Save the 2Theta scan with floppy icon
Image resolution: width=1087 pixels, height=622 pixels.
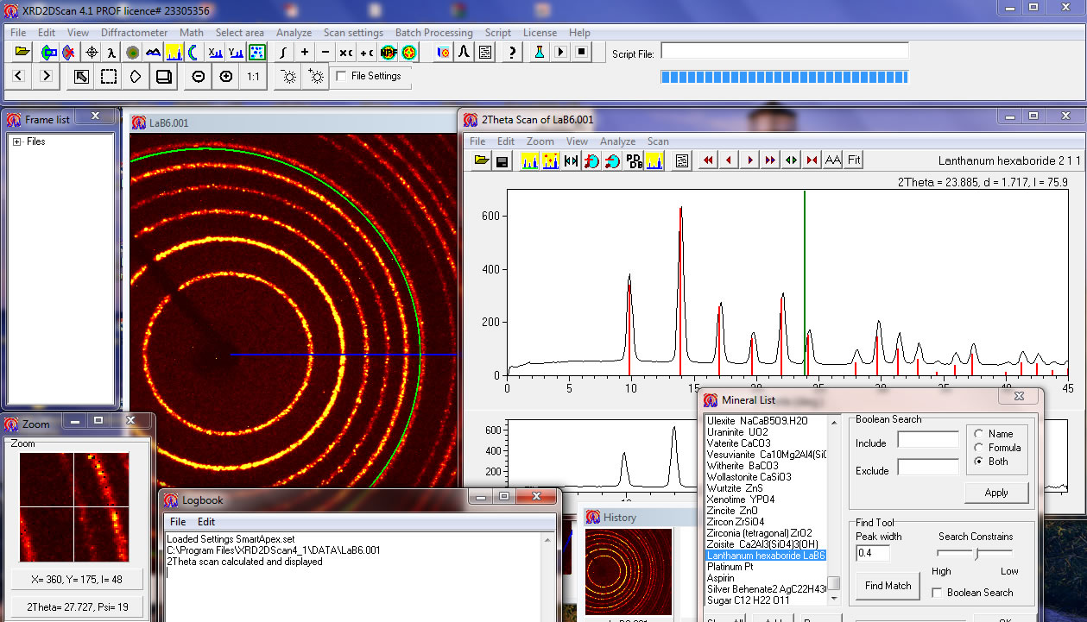tap(502, 160)
